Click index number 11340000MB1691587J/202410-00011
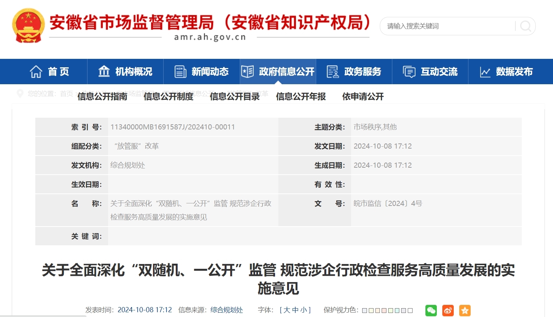 (x=172, y=127)
